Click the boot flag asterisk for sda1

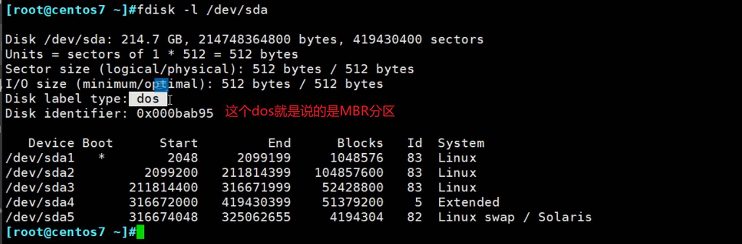point(101,157)
